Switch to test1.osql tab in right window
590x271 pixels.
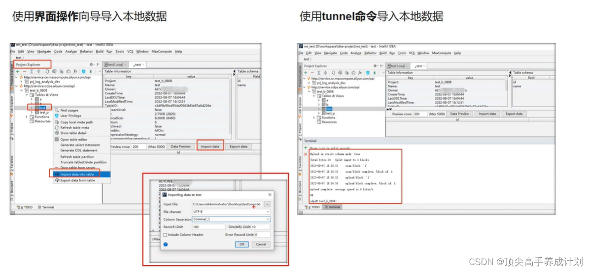pyautogui.click(x=397, y=66)
